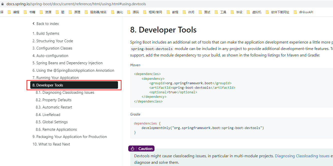Follow the Diagnosing Classloading Issues hyperlink in caution
333x166 pixels.
pos(302,156)
